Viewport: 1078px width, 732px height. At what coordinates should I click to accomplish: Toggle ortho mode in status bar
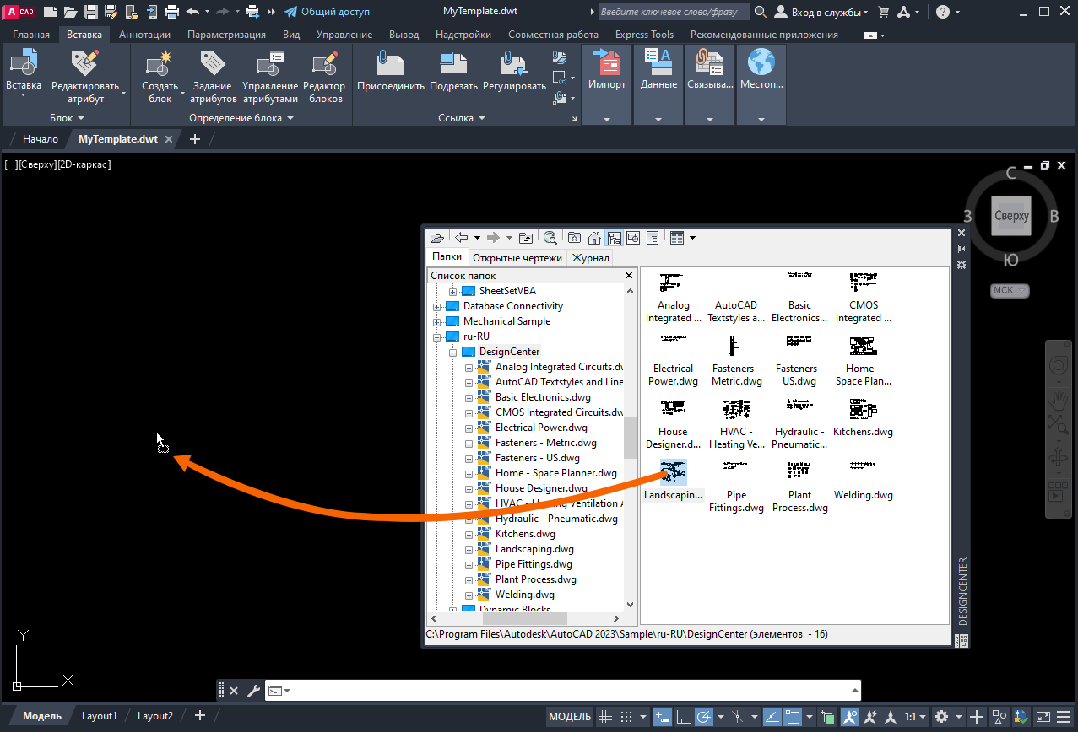pyautogui.click(x=683, y=716)
